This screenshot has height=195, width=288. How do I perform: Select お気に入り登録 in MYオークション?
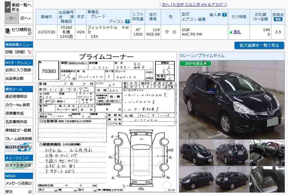[x=18, y=70]
